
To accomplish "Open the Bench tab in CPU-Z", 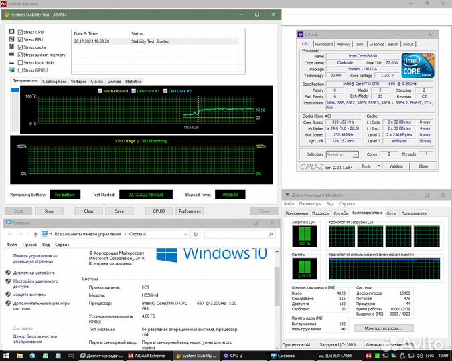I will 393,44.
